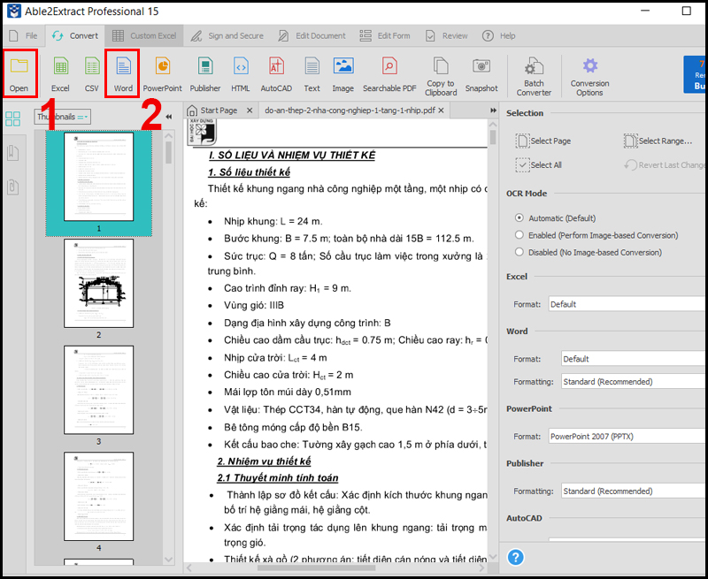Open the PowerPoint Format dropdown
The image size is (708, 579).
coord(627,437)
